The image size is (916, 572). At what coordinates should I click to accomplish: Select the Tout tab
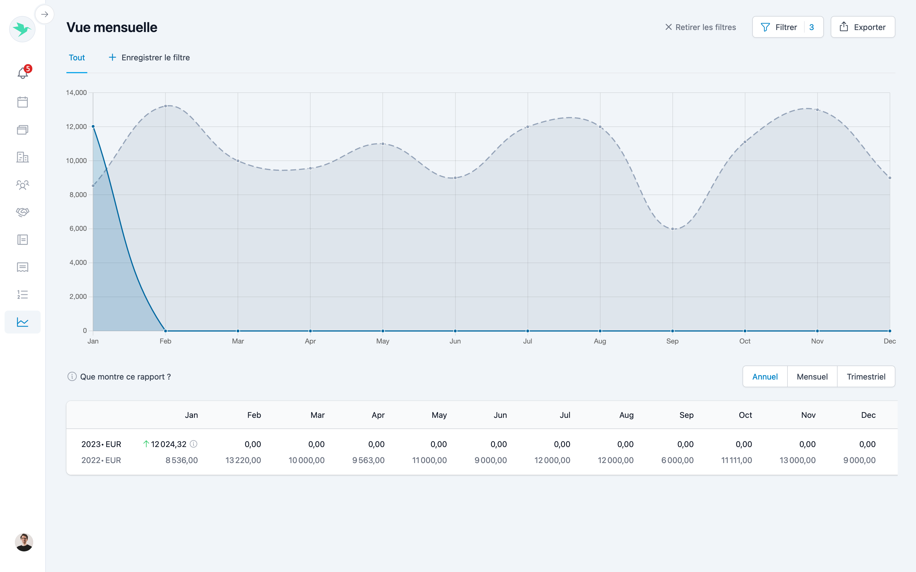(x=77, y=57)
